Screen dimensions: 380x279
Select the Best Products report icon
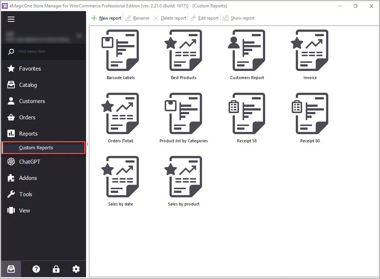184,51
